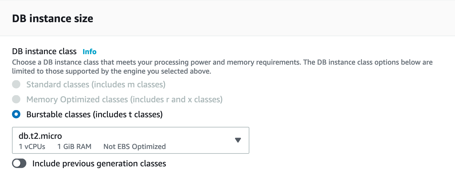Image resolution: width=455 pixels, height=181 pixels.
Task: Click the 'DB instance size' heading
Action: (53, 19)
